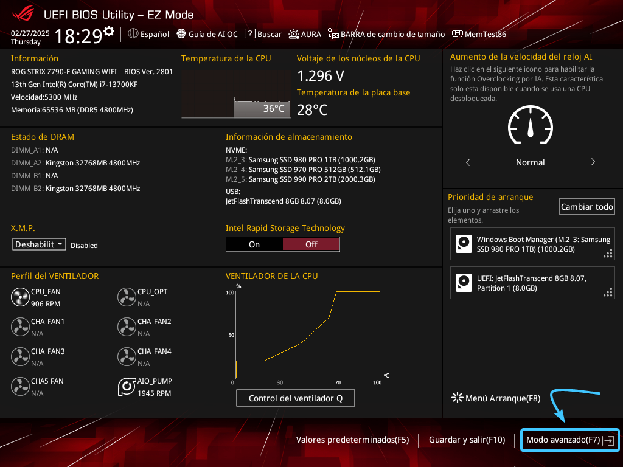623x467 pixels.
Task: Click the 1945 RPM pump speed
Action: point(154,393)
